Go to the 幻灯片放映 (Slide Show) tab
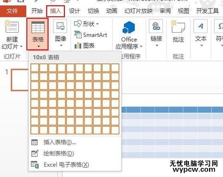The width and height of the screenshot is (223, 177). (x=138, y=11)
